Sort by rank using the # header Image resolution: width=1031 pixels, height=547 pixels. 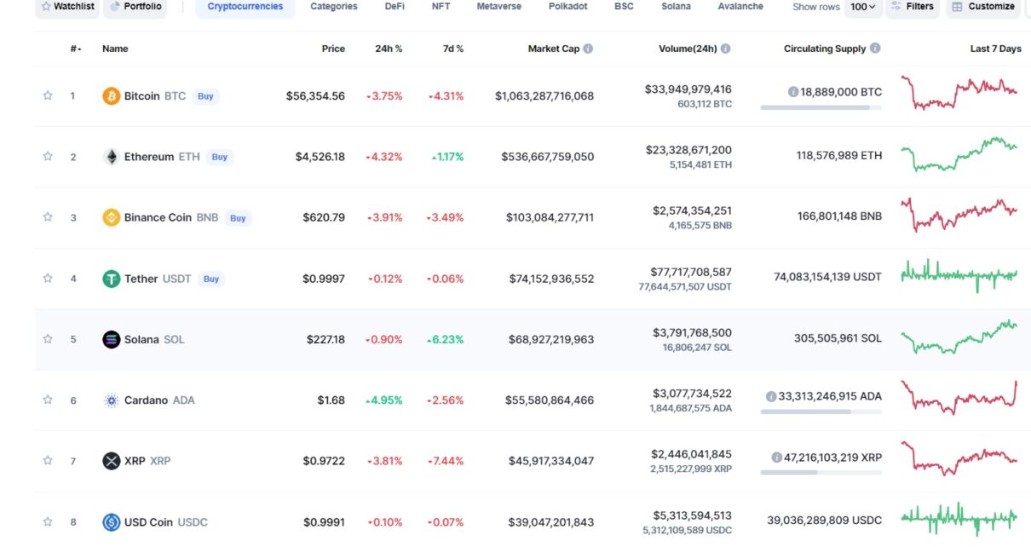(x=76, y=49)
